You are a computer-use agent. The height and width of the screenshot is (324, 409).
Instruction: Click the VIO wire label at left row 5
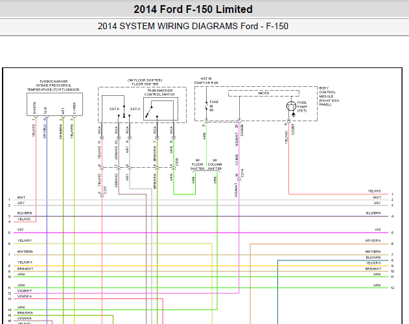point(20,229)
